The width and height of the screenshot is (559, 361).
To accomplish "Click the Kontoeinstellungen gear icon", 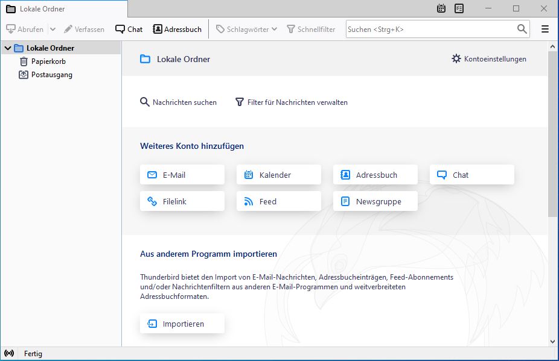I will [x=456, y=59].
